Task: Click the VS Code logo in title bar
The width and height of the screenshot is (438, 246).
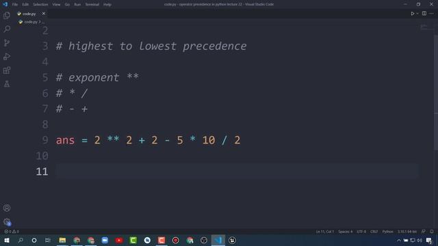Action: pyautogui.click(x=5, y=5)
